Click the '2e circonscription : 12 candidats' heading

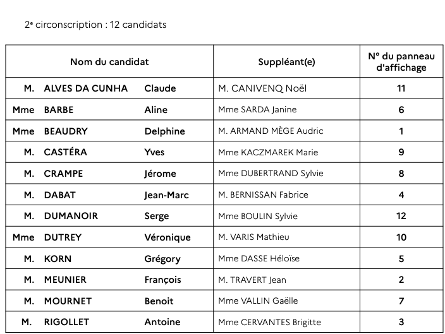pyautogui.click(x=95, y=25)
